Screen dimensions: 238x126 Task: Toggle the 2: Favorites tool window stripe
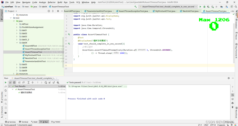point(2,97)
